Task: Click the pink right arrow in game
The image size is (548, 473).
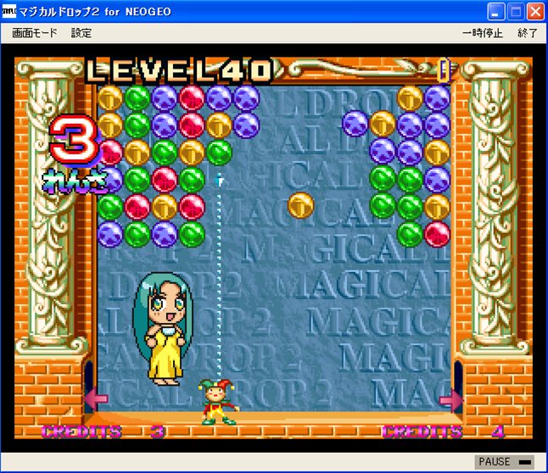Action: [450, 400]
